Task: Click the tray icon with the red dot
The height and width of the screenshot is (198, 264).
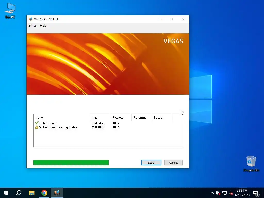Action: click(218, 193)
